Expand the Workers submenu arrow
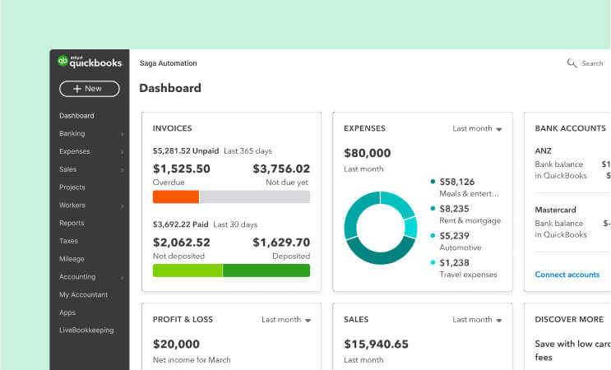Viewport: 611px width, 370px height. click(x=123, y=206)
